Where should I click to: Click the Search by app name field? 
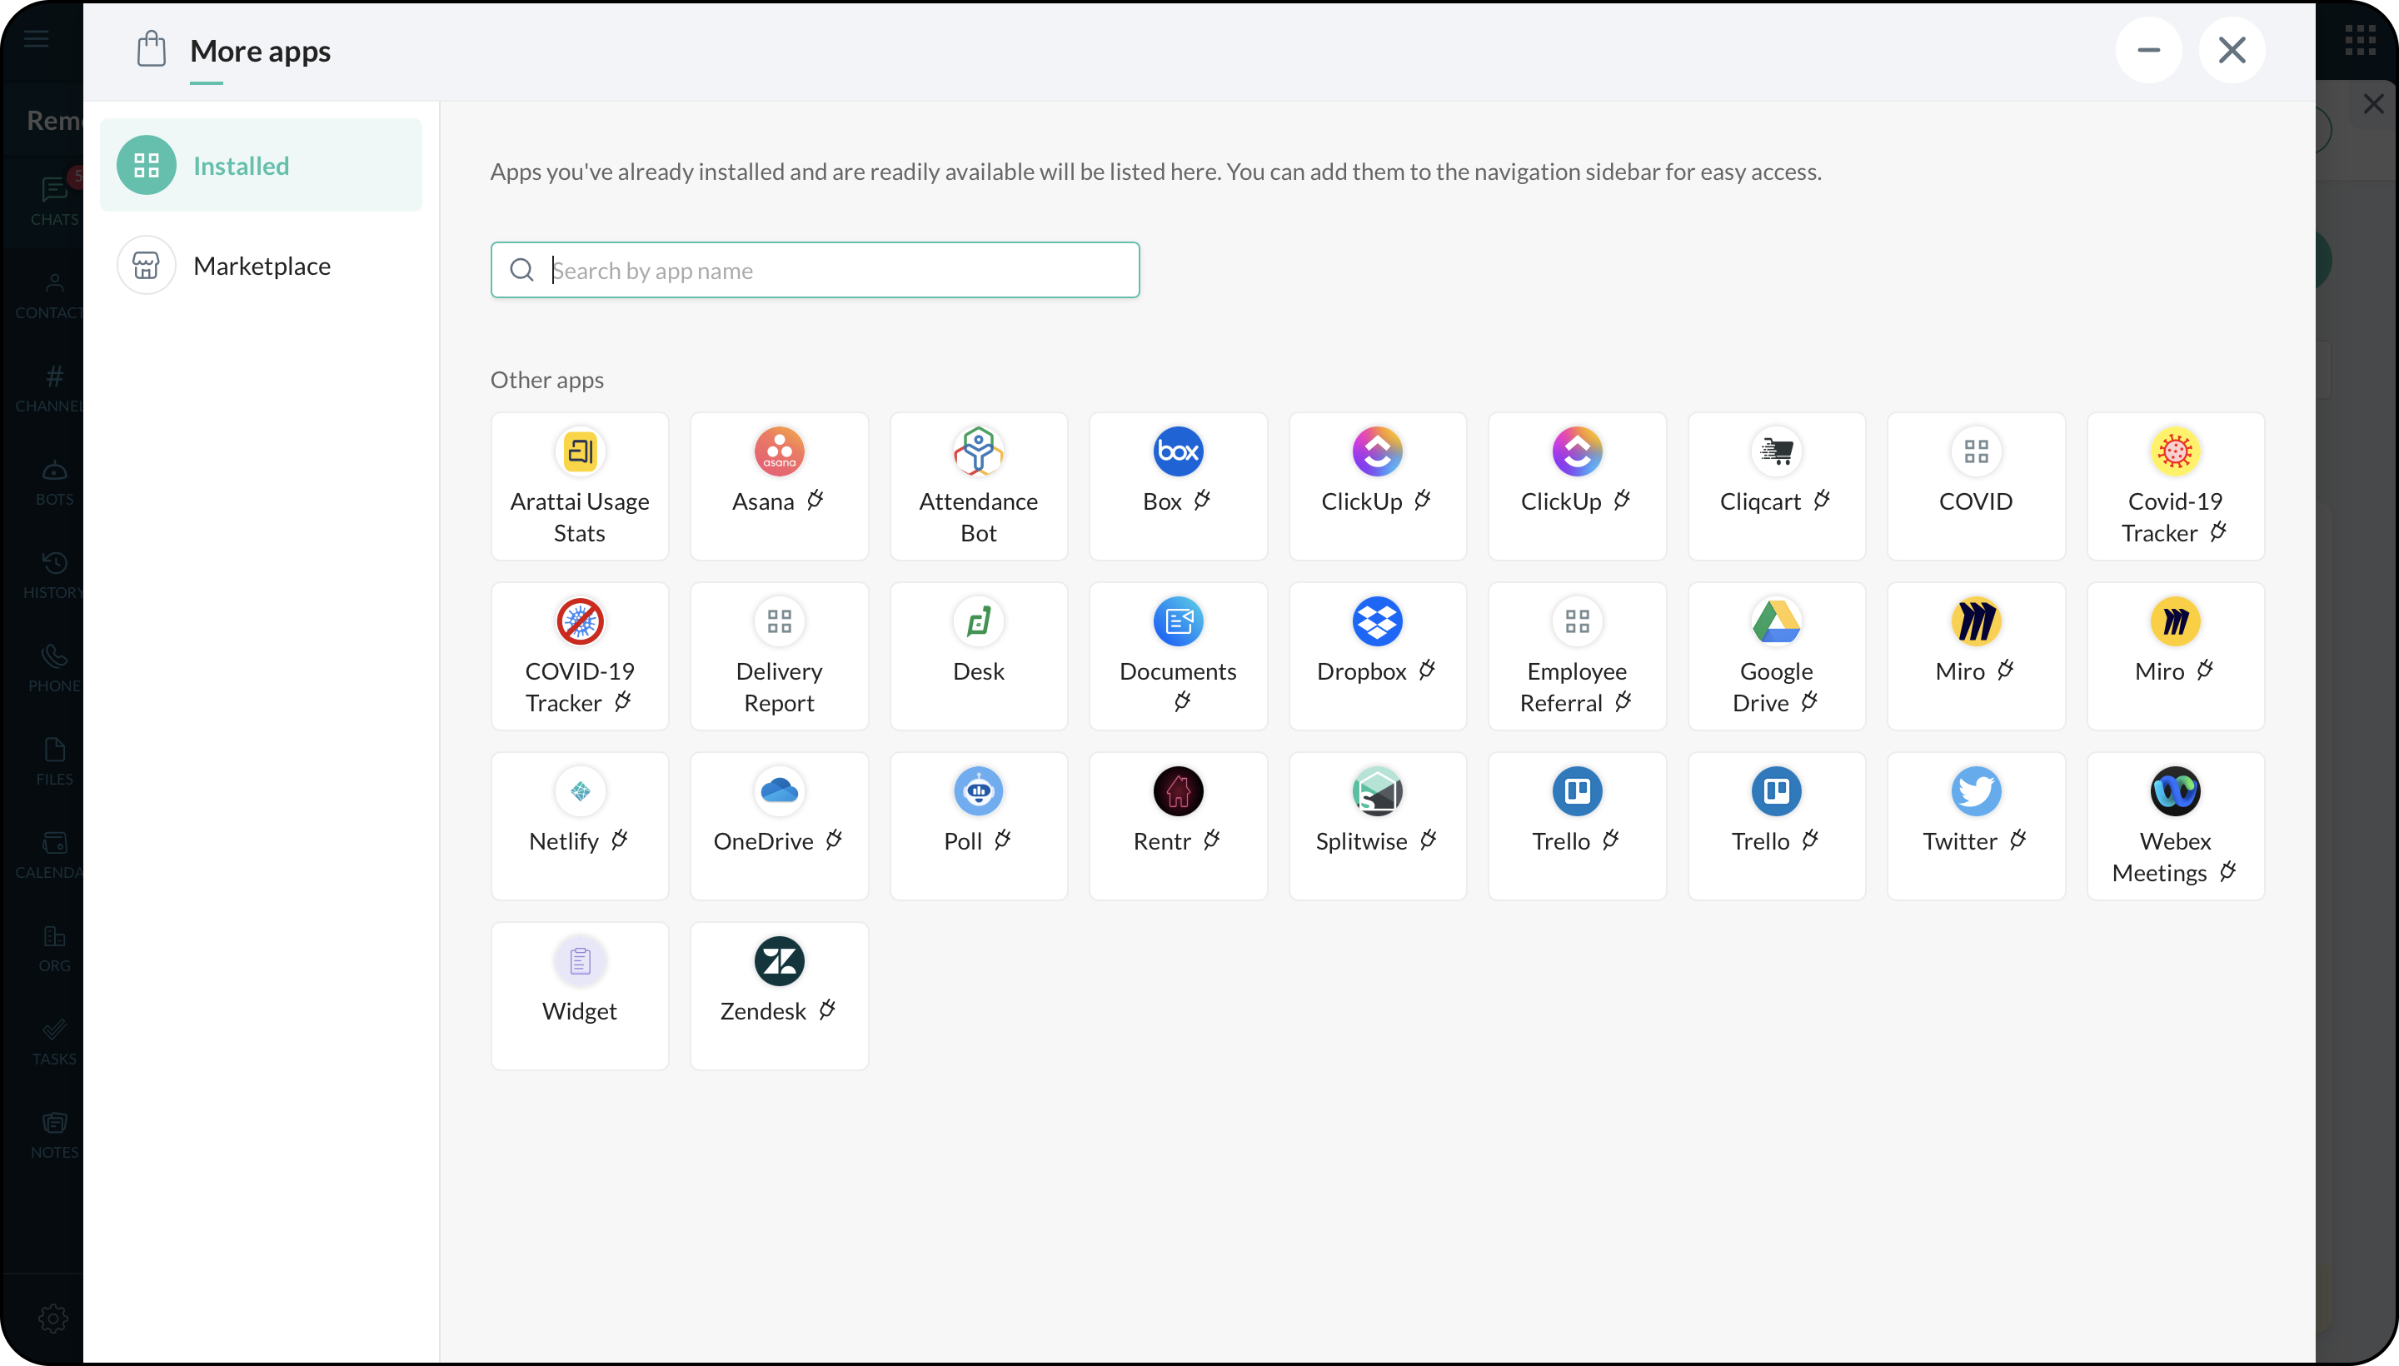(835, 270)
